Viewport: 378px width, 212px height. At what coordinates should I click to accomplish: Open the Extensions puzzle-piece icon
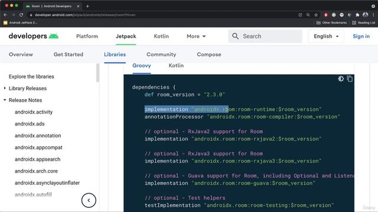357,15
